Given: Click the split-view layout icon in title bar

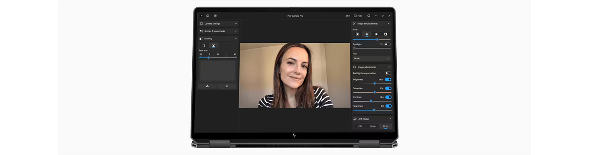Looking at the screenshot, I should [216, 15].
